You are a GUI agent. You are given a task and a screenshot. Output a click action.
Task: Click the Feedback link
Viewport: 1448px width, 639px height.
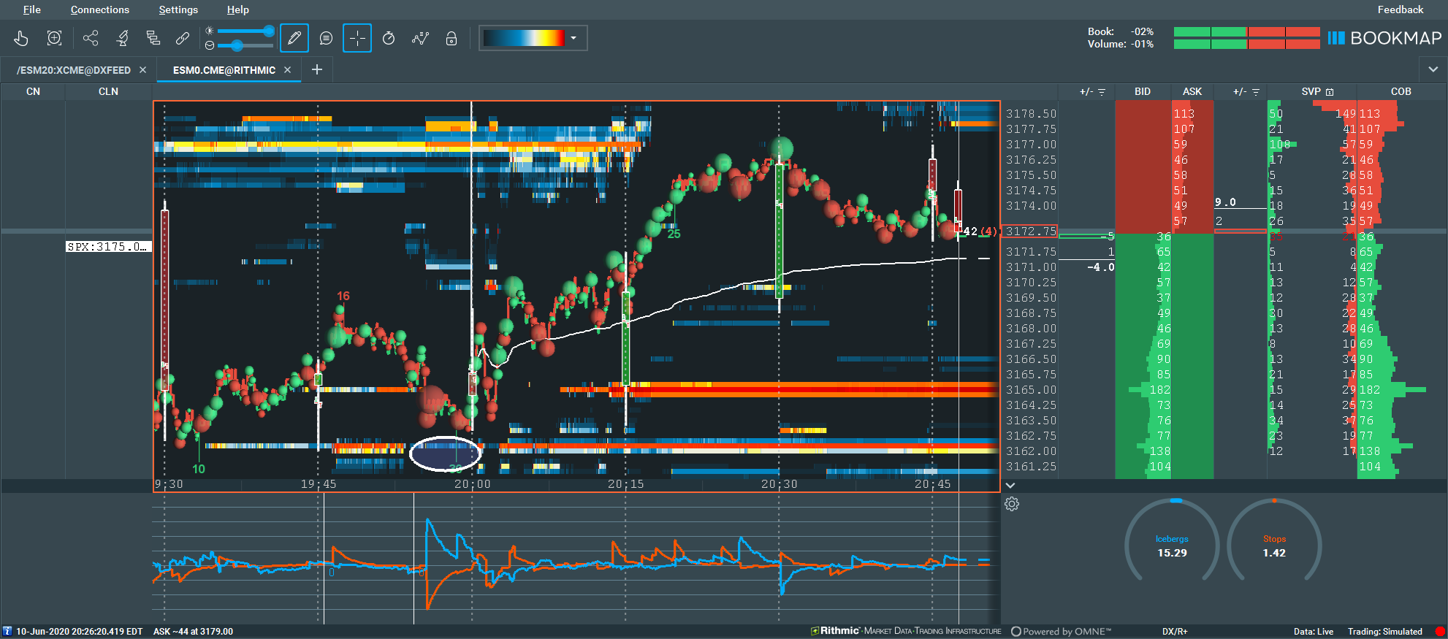coord(1400,9)
